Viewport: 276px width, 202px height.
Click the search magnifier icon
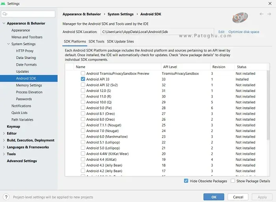5,14
